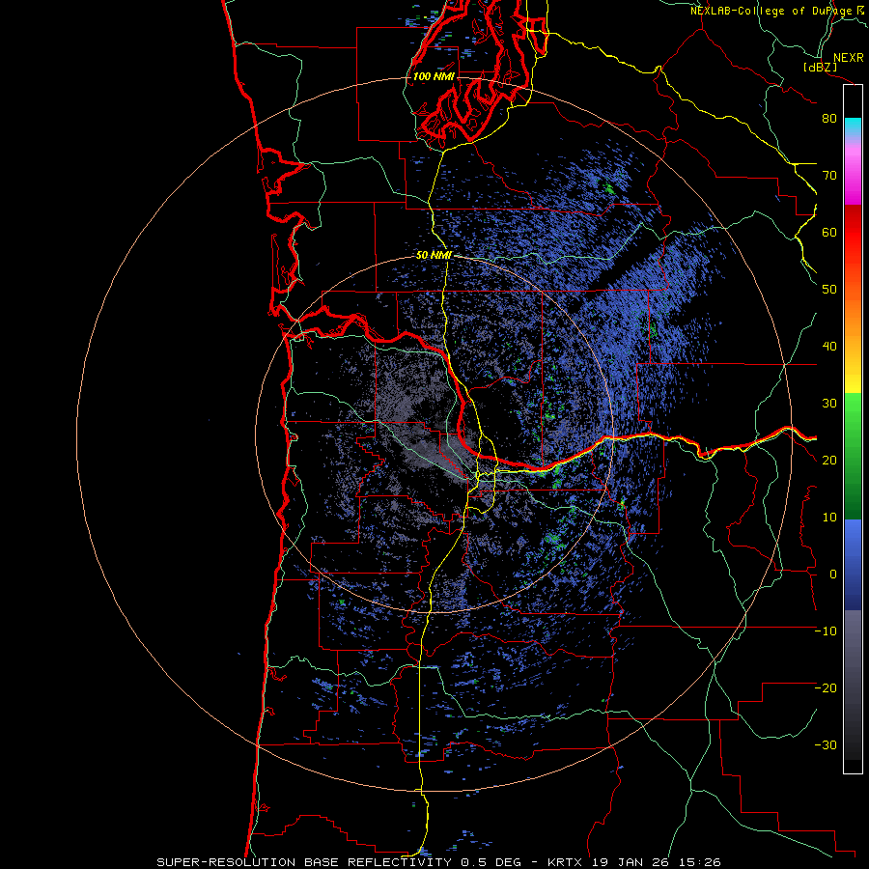Click the 60 value on dBZ scale
Image resolution: width=869 pixels, height=869 pixels.
pos(829,232)
